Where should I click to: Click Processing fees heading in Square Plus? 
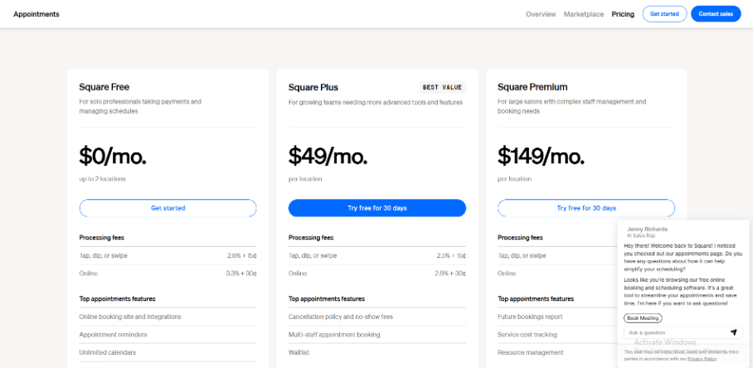point(311,238)
